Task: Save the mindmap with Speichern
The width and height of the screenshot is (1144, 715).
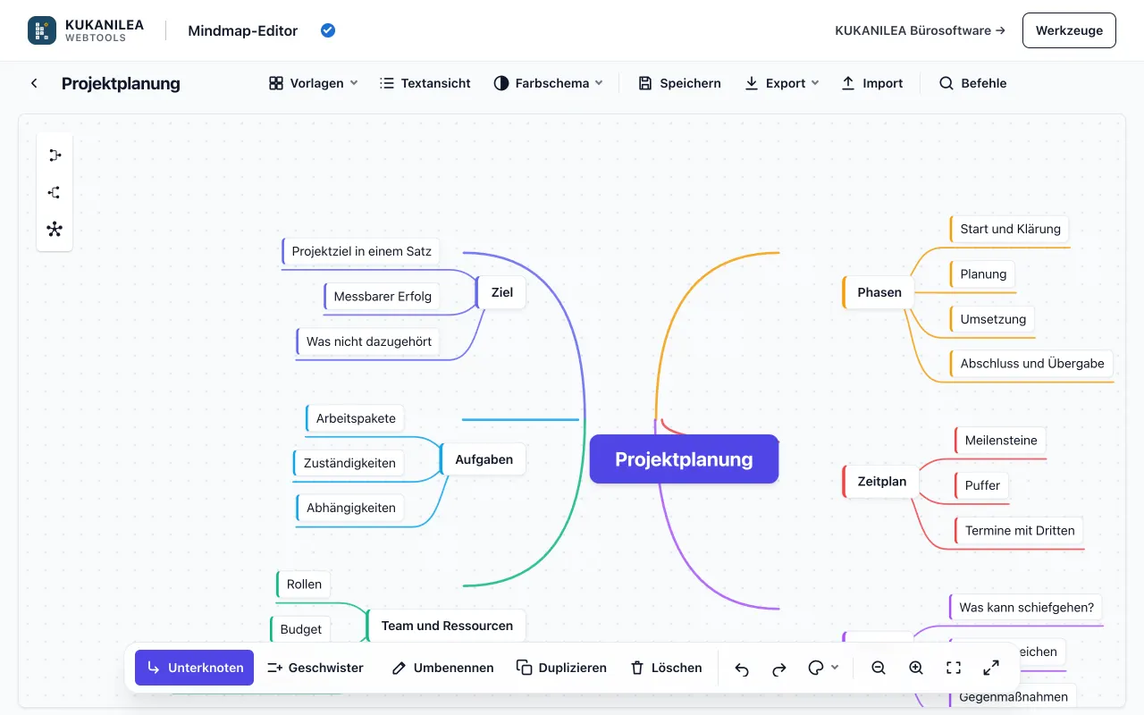Action: coord(680,83)
